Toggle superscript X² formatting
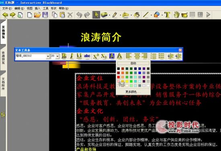221x151 pixels. click(96, 56)
